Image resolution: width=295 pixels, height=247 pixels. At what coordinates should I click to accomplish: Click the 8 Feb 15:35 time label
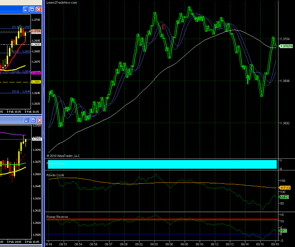[x=14, y=112]
